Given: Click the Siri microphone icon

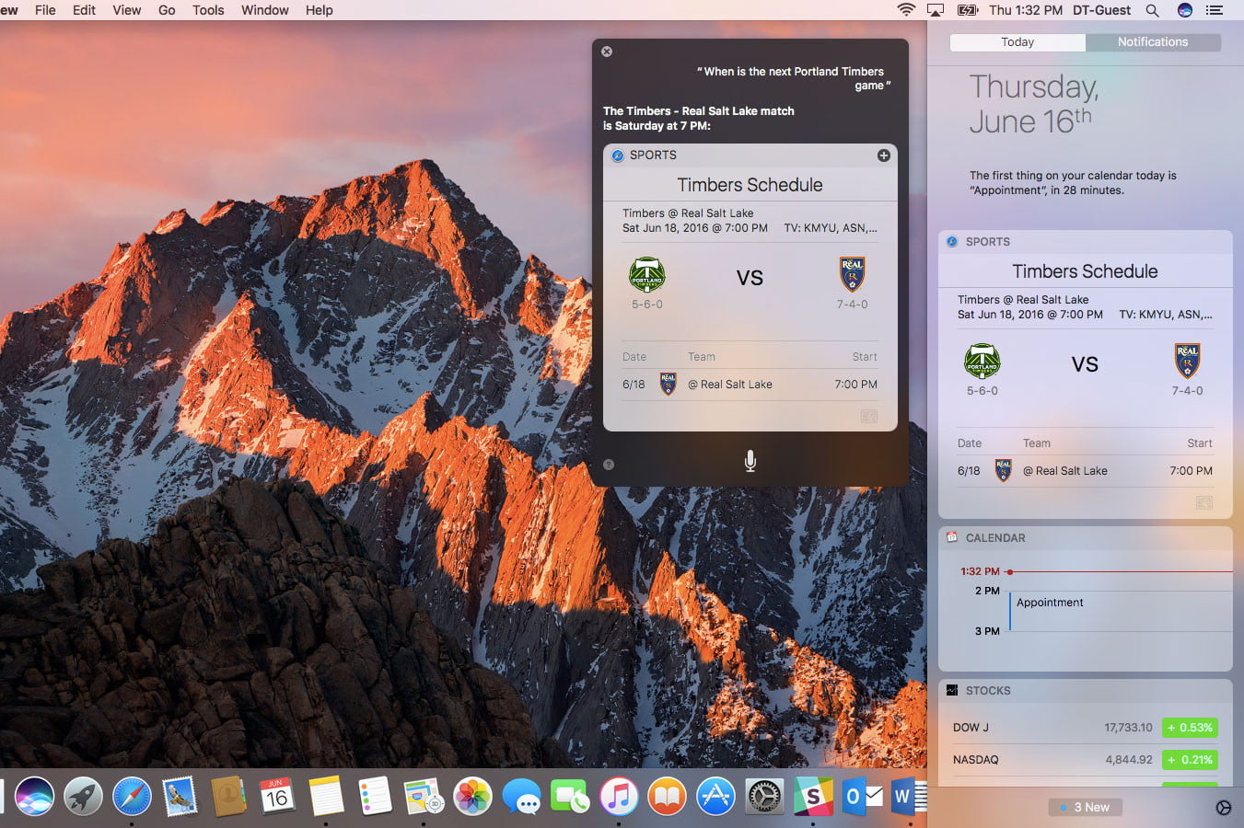Looking at the screenshot, I should (x=750, y=460).
